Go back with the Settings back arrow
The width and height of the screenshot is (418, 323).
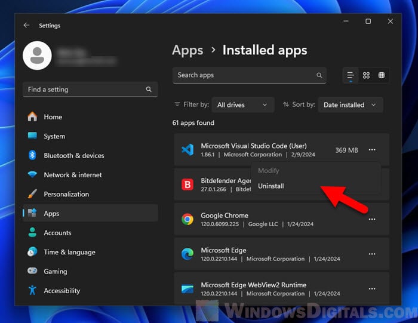click(26, 25)
